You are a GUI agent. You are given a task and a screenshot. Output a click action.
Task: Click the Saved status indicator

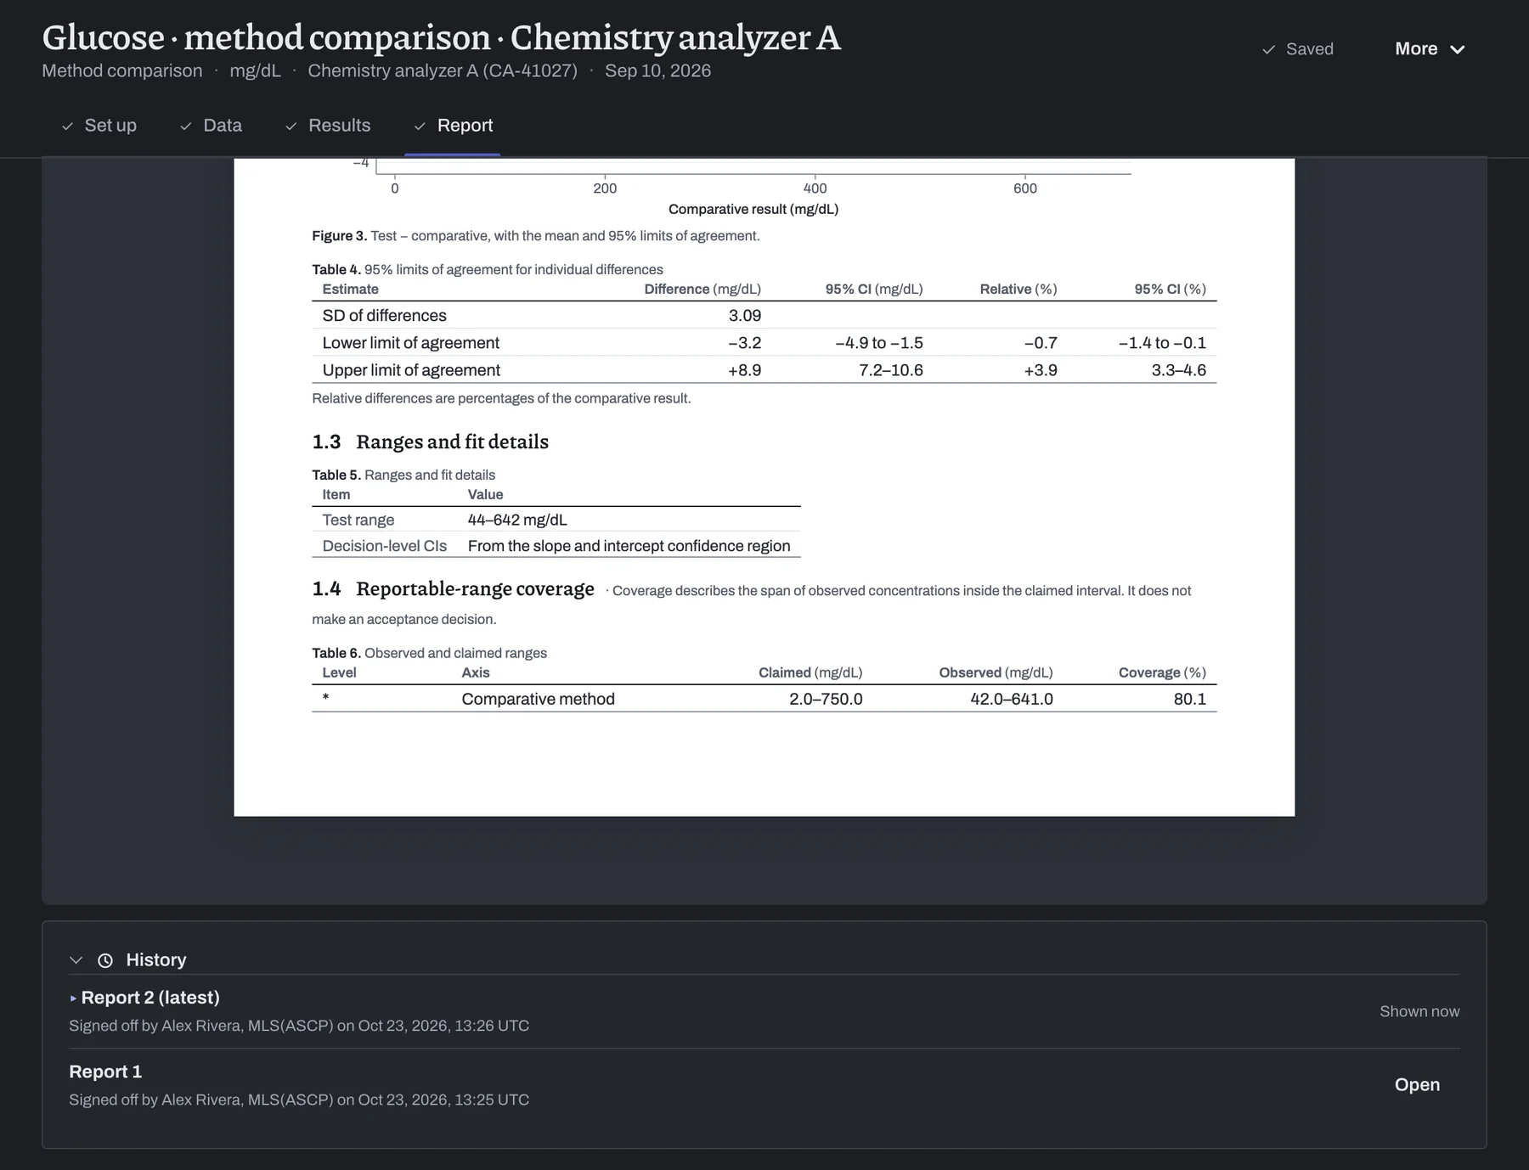pyautogui.click(x=1297, y=49)
